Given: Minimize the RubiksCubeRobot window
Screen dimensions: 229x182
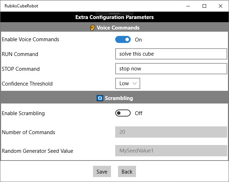Looking at the screenshot, I should pos(188,6).
